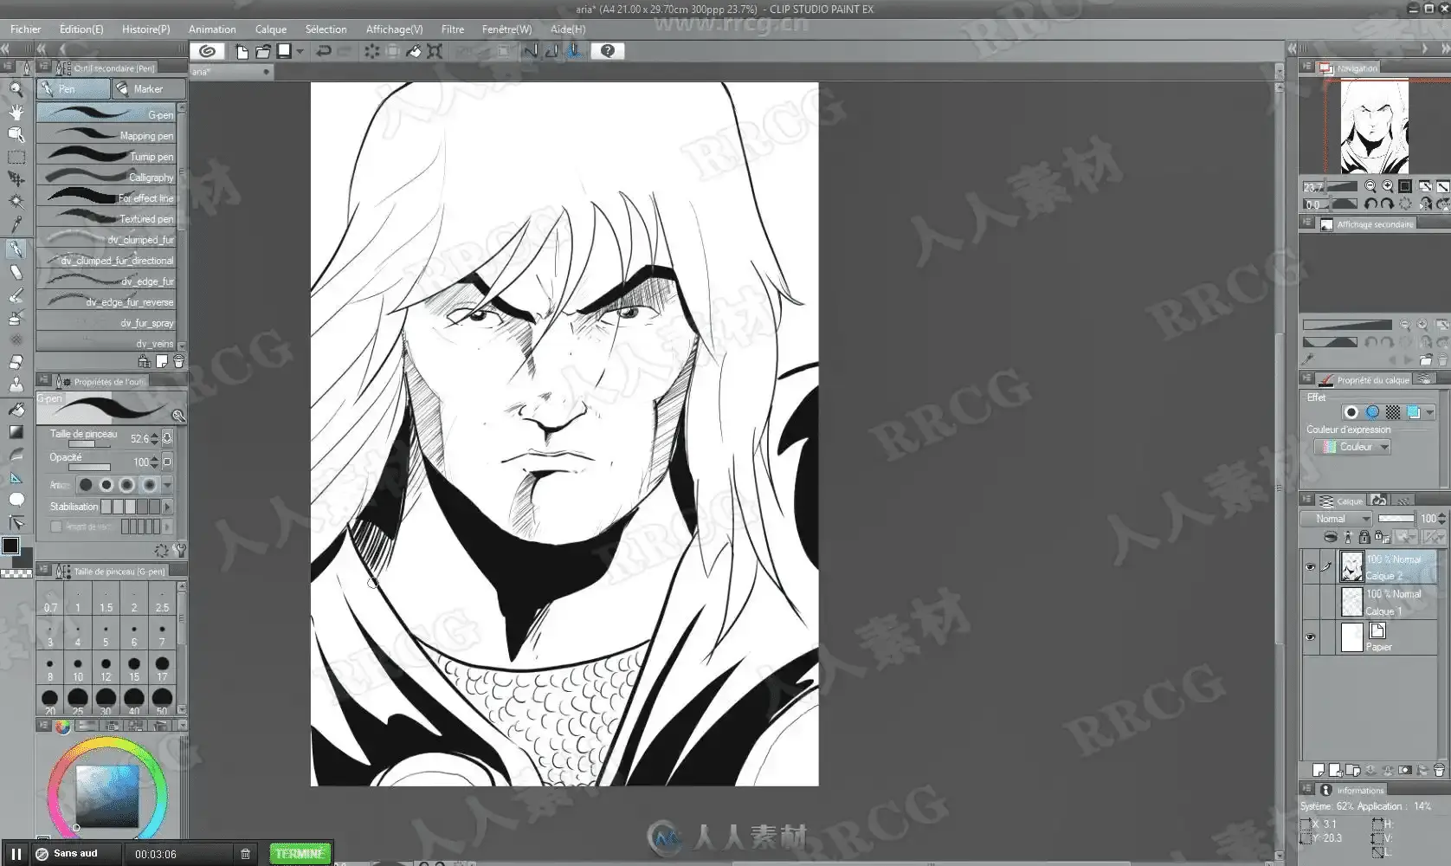Toggle layer color effect in Effet
This screenshot has height=866, width=1451.
tap(1413, 412)
